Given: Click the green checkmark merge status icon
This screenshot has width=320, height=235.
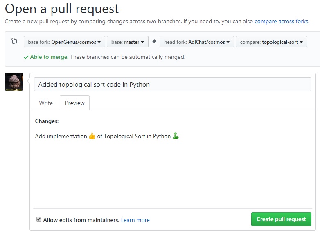Looking at the screenshot, I should coord(26,57).
